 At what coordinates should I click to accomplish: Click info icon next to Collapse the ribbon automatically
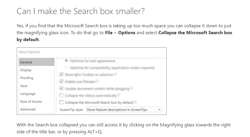pos(119,95)
